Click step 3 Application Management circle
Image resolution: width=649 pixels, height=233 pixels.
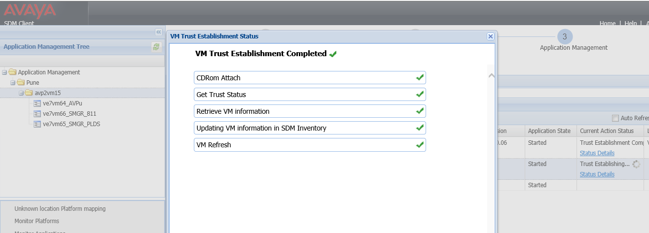(565, 36)
